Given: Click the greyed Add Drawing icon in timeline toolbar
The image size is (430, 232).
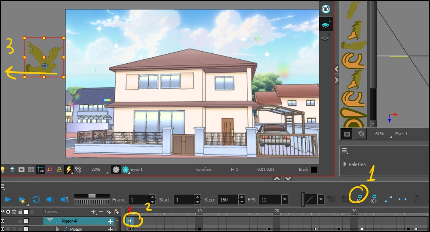Looking at the screenshot, I should [x=332, y=199].
